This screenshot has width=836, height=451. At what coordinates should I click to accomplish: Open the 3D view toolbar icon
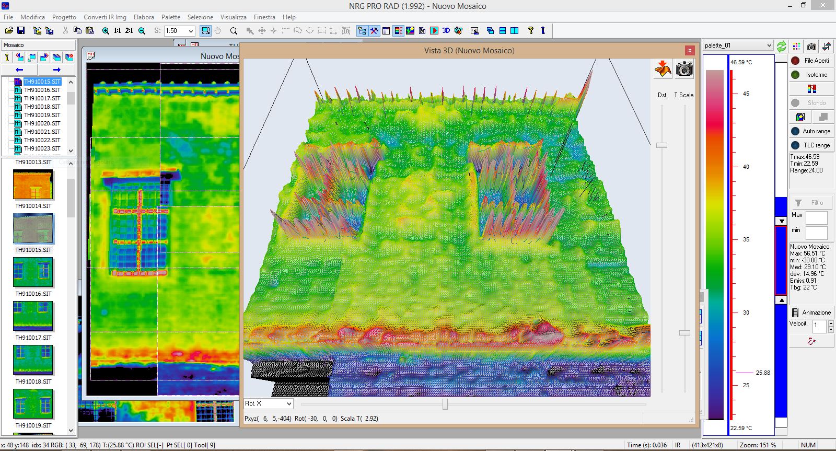tap(446, 31)
